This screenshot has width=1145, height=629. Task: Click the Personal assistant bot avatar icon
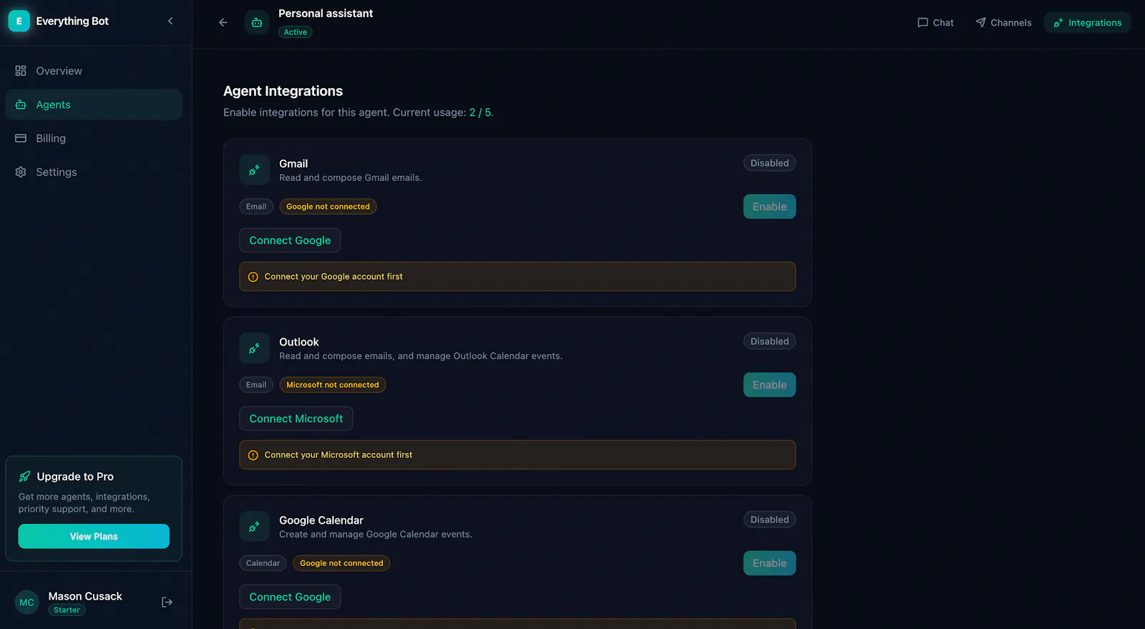click(x=257, y=22)
